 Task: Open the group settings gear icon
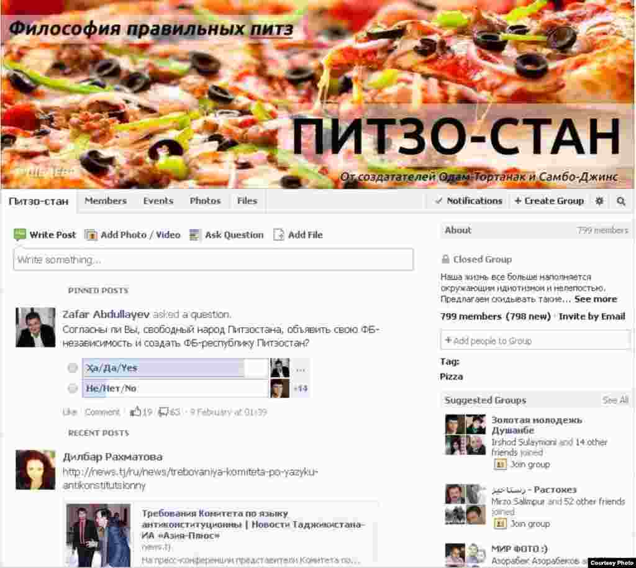pyautogui.click(x=599, y=201)
